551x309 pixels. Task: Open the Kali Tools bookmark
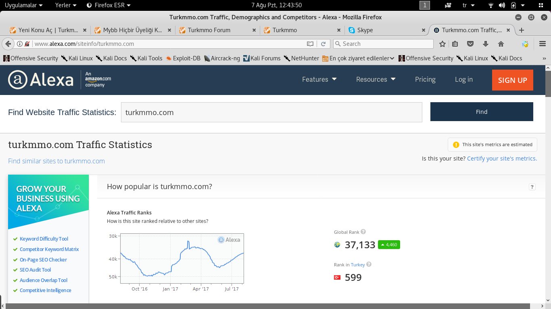click(146, 58)
